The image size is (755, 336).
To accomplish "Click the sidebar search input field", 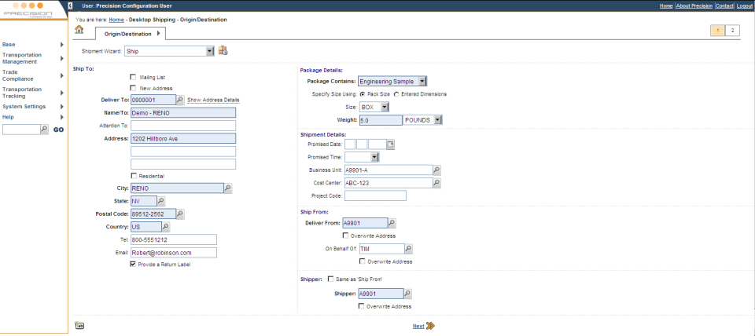I will click(21, 130).
